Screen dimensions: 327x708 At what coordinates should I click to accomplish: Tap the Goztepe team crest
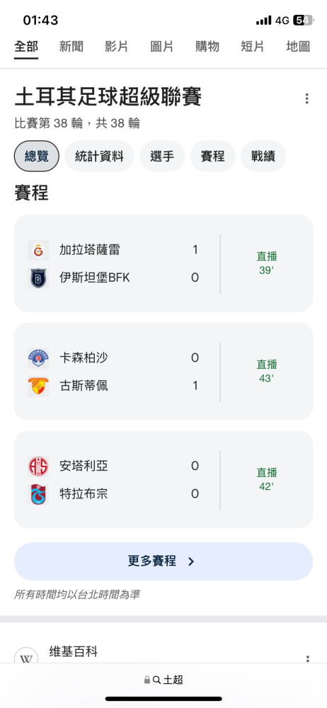coord(38,386)
